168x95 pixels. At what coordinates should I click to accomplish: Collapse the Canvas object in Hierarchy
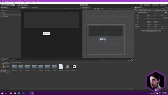click(x=1, y=12)
